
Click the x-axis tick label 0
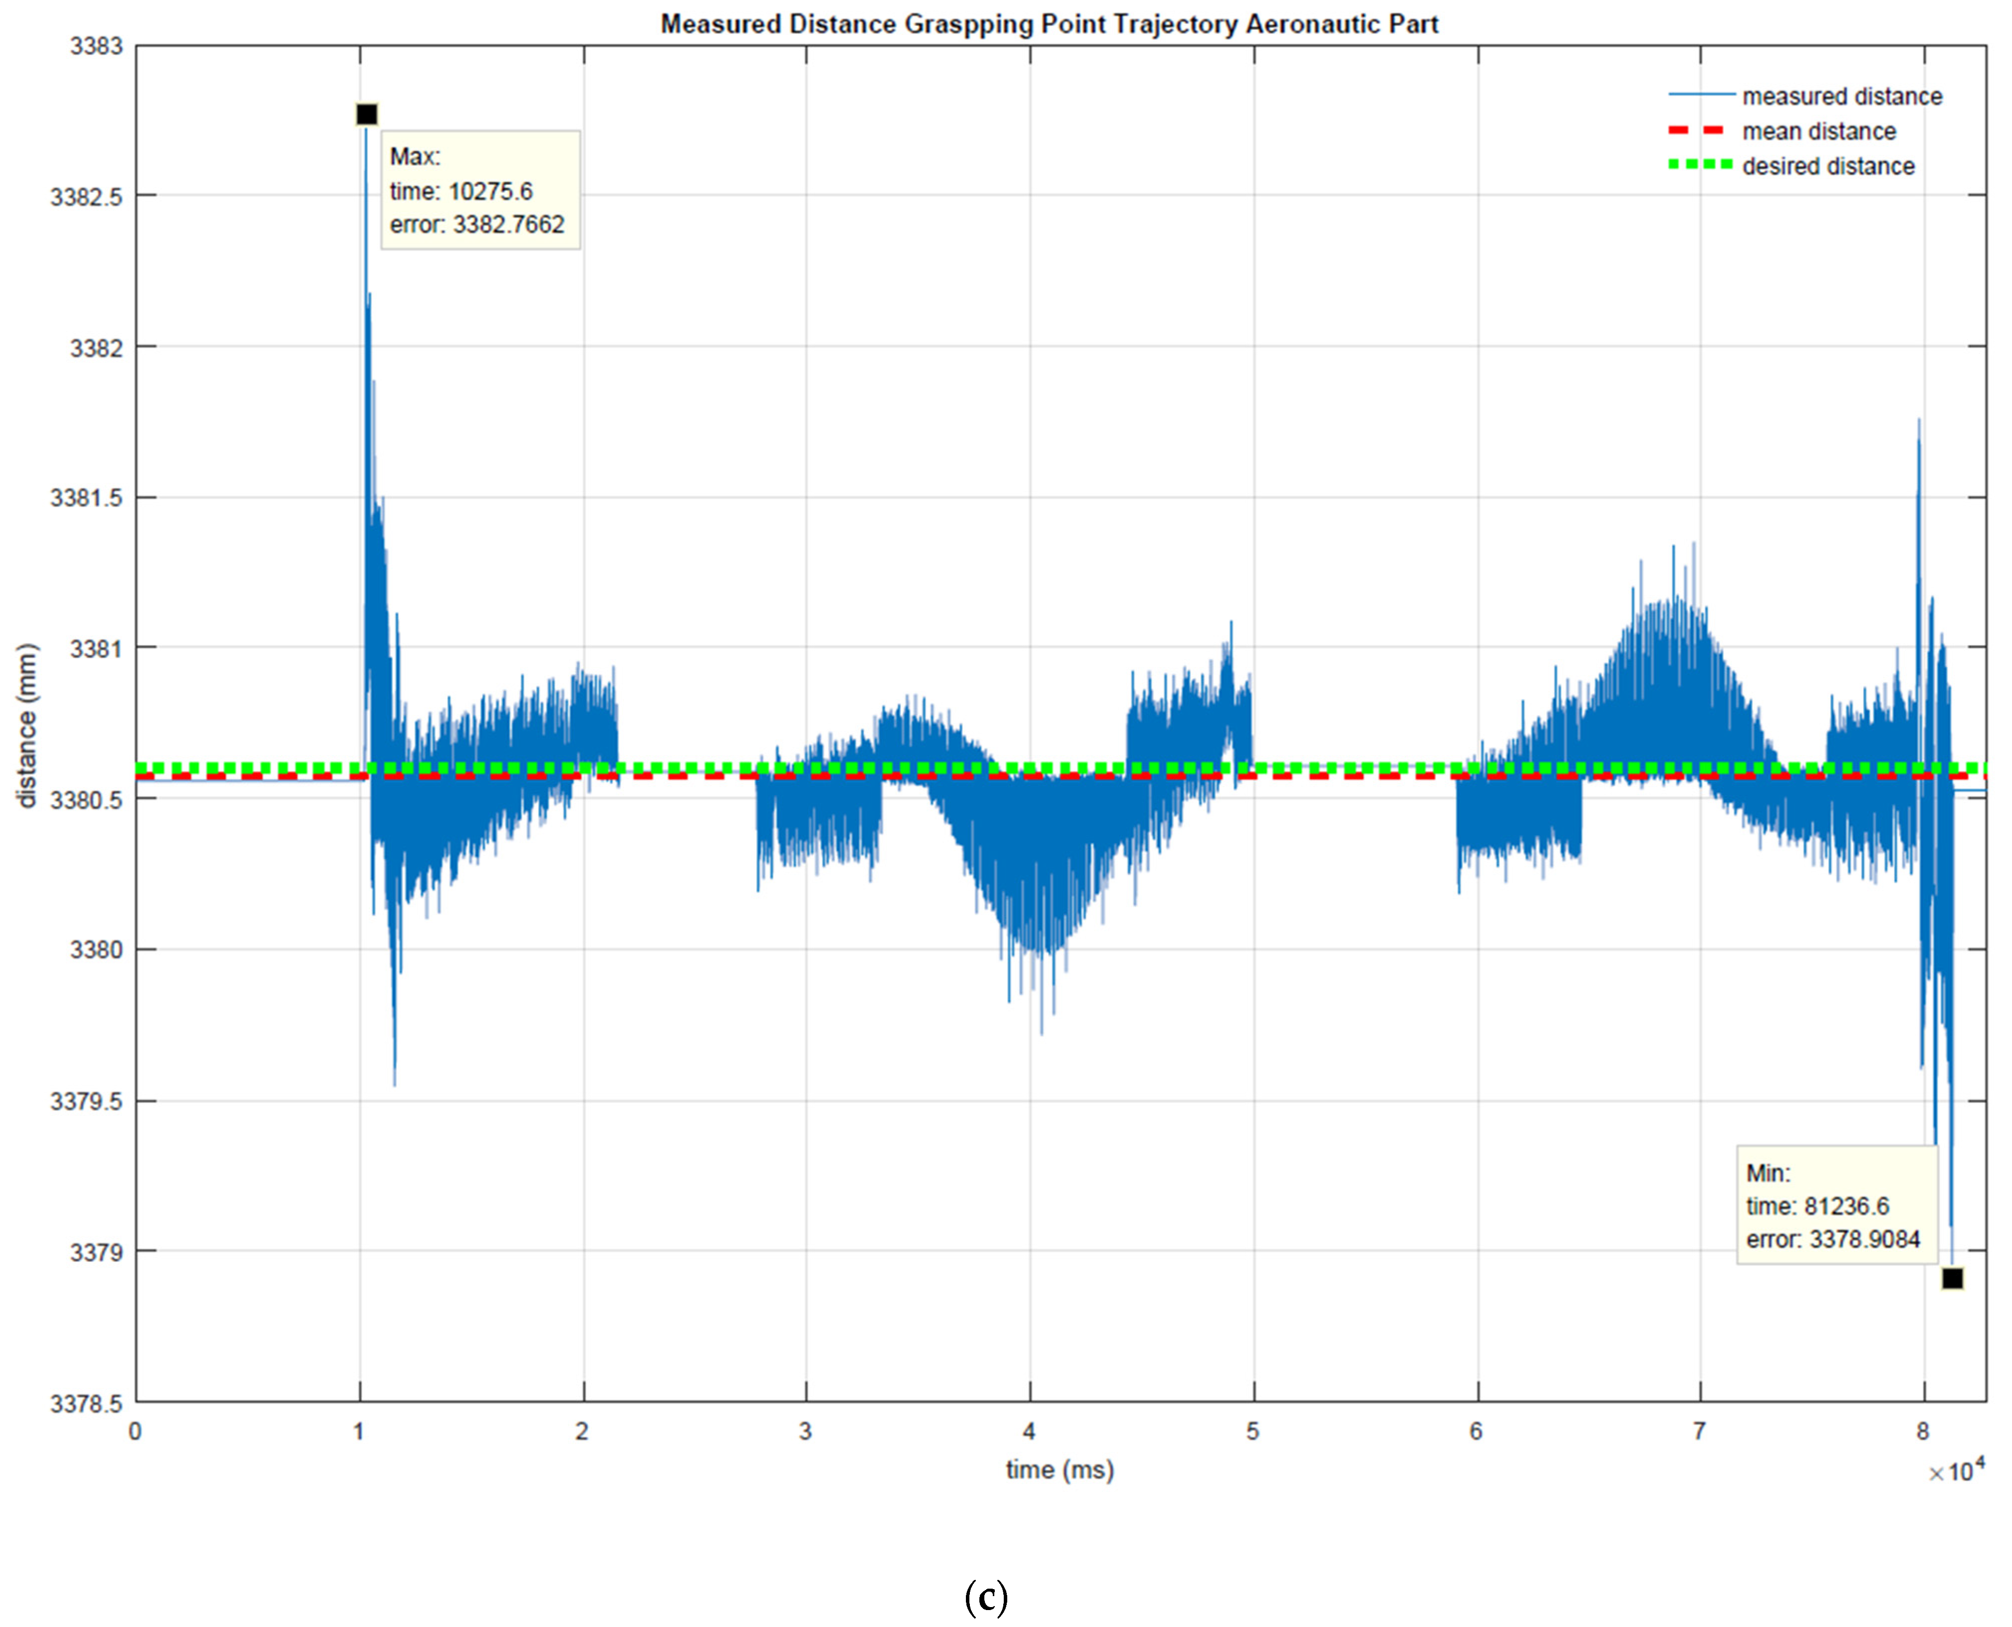135,1431
